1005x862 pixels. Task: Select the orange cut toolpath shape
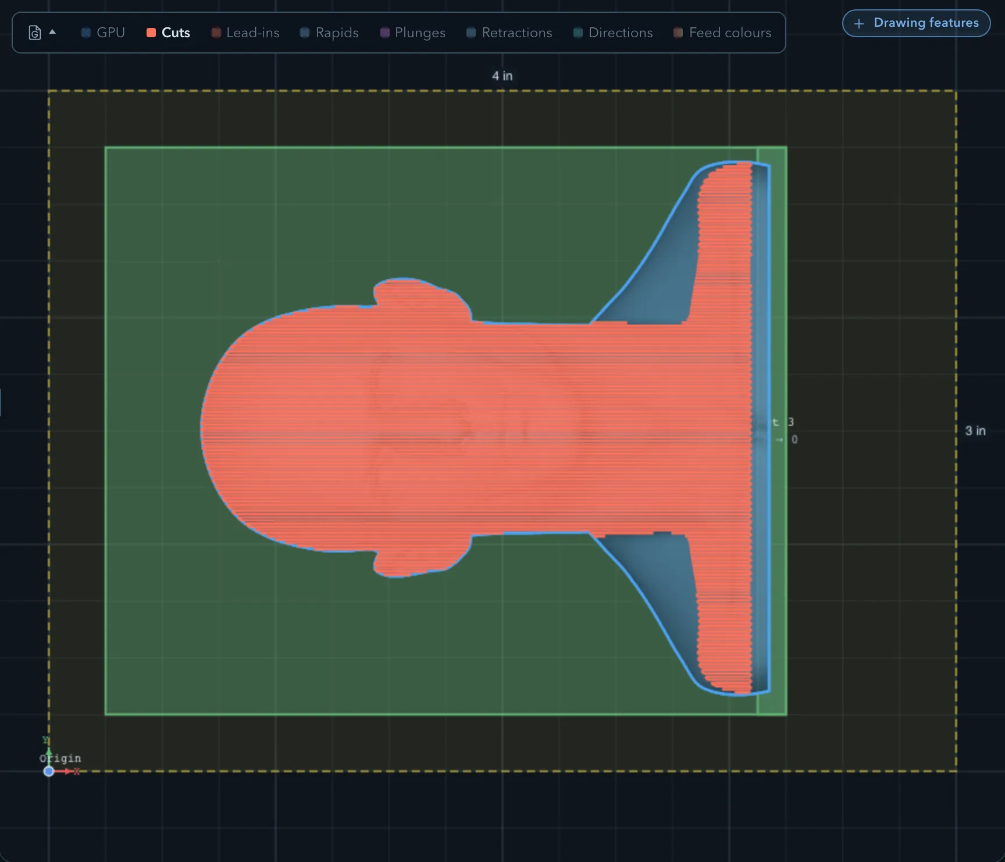(477, 428)
